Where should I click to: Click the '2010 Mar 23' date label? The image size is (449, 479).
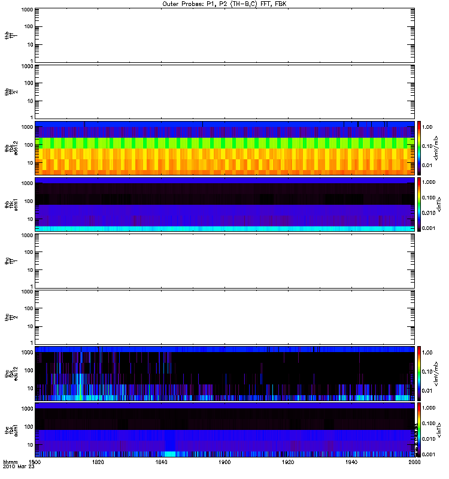tap(19, 467)
